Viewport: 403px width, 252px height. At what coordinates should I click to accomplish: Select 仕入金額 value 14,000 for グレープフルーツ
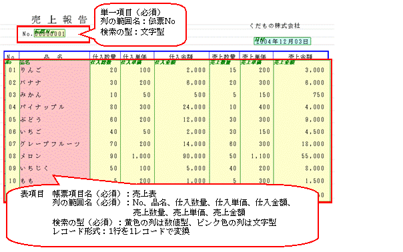click(x=194, y=144)
